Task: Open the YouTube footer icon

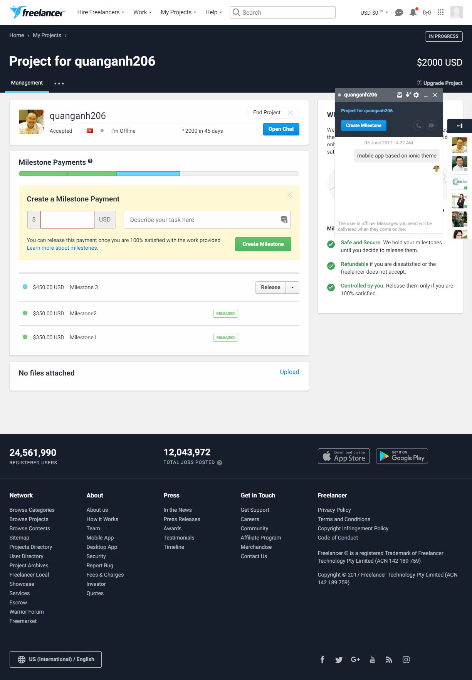Action: (373, 660)
